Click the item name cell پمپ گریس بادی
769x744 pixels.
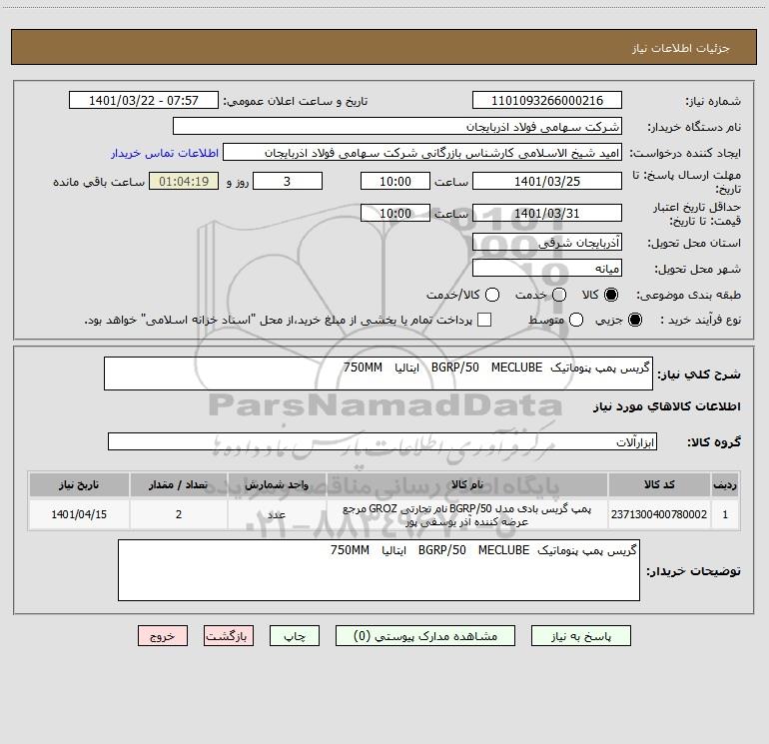click(467, 514)
